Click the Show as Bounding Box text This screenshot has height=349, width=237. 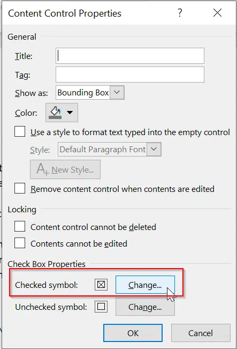coord(83,92)
